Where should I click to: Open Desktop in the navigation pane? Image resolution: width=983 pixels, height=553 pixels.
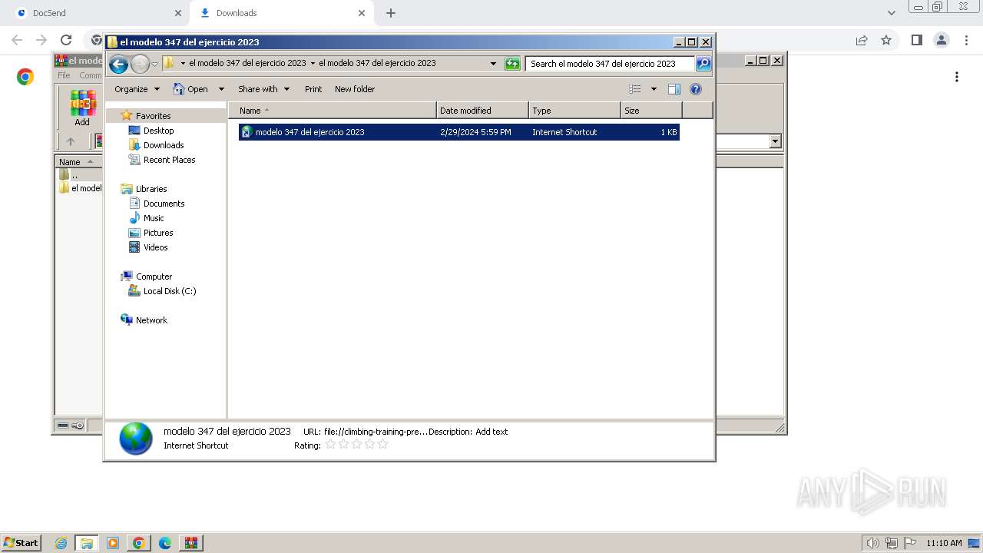click(x=158, y=131)
